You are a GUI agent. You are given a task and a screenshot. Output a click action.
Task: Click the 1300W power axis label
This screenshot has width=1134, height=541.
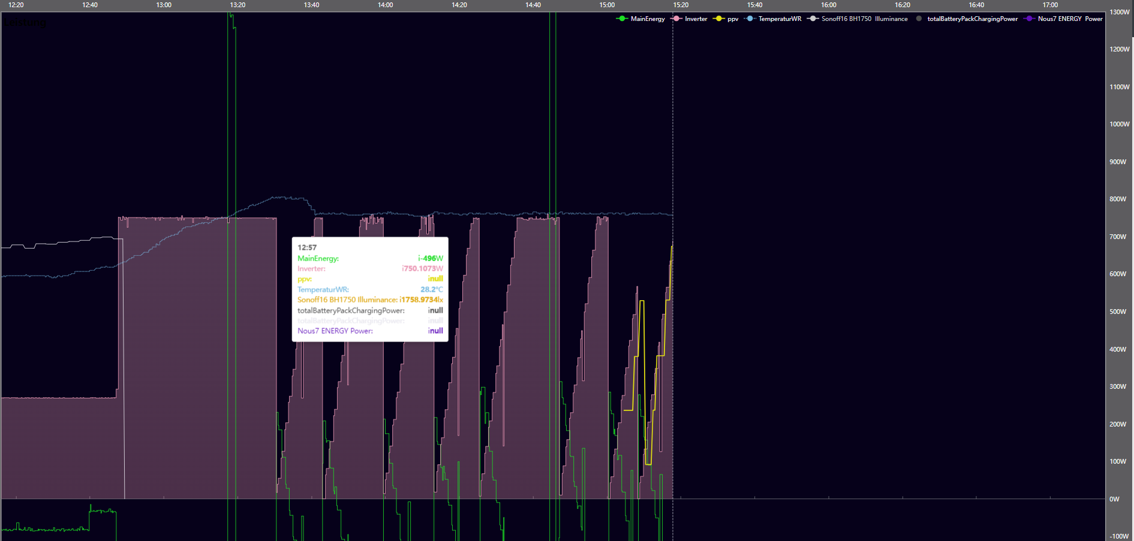[1120, 12]
